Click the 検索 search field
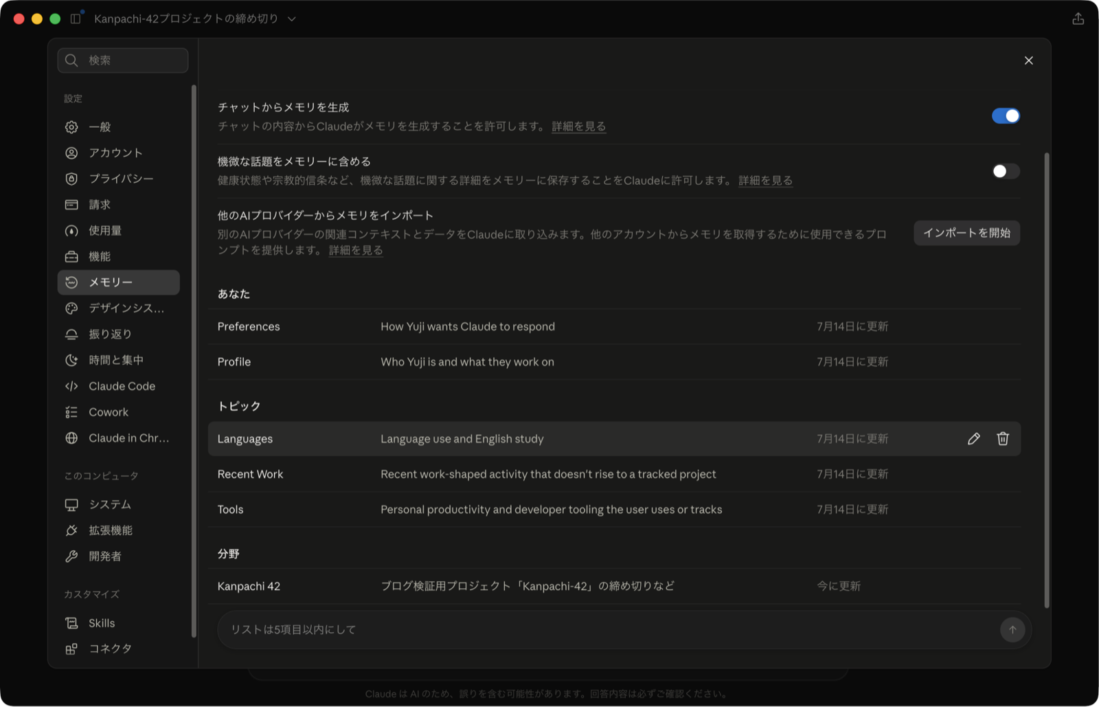The image size is (1099, 707). click(x=123, y=60)
